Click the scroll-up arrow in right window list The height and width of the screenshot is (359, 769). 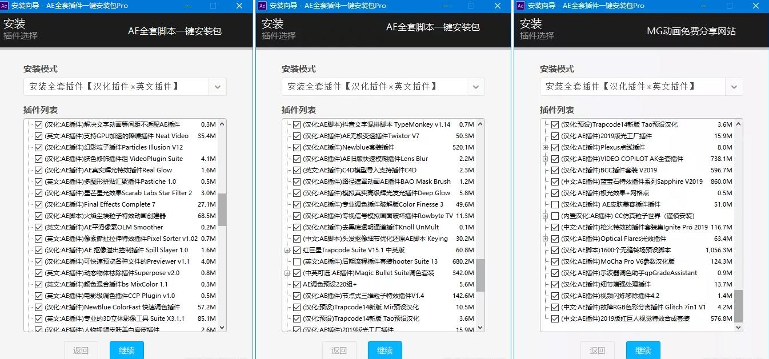738,124
